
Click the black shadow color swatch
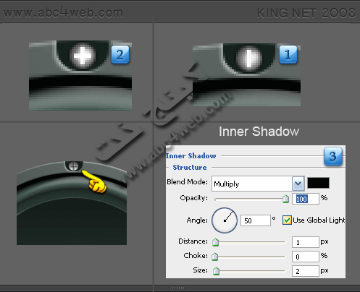pyautogui.click(x=318, y=183)
